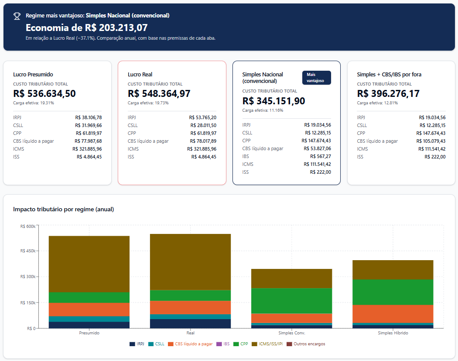
Task: Click total R$ 396.276,17 in Simples híbrido card
Action: click(x=388, y=93)
